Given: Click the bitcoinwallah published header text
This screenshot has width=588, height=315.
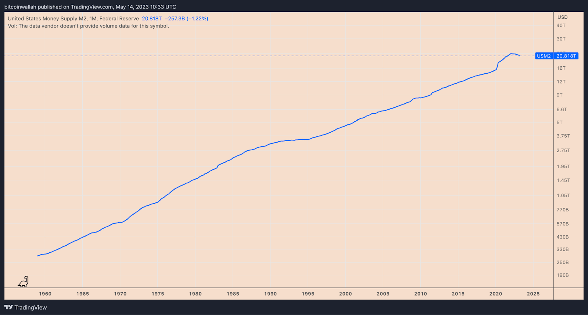Looking at the screenshot, I should pos(90,7).
